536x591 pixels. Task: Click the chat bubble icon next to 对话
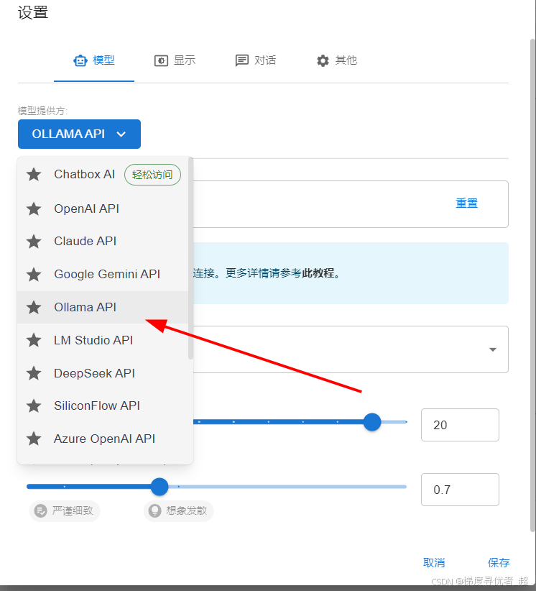coord(242,60)
